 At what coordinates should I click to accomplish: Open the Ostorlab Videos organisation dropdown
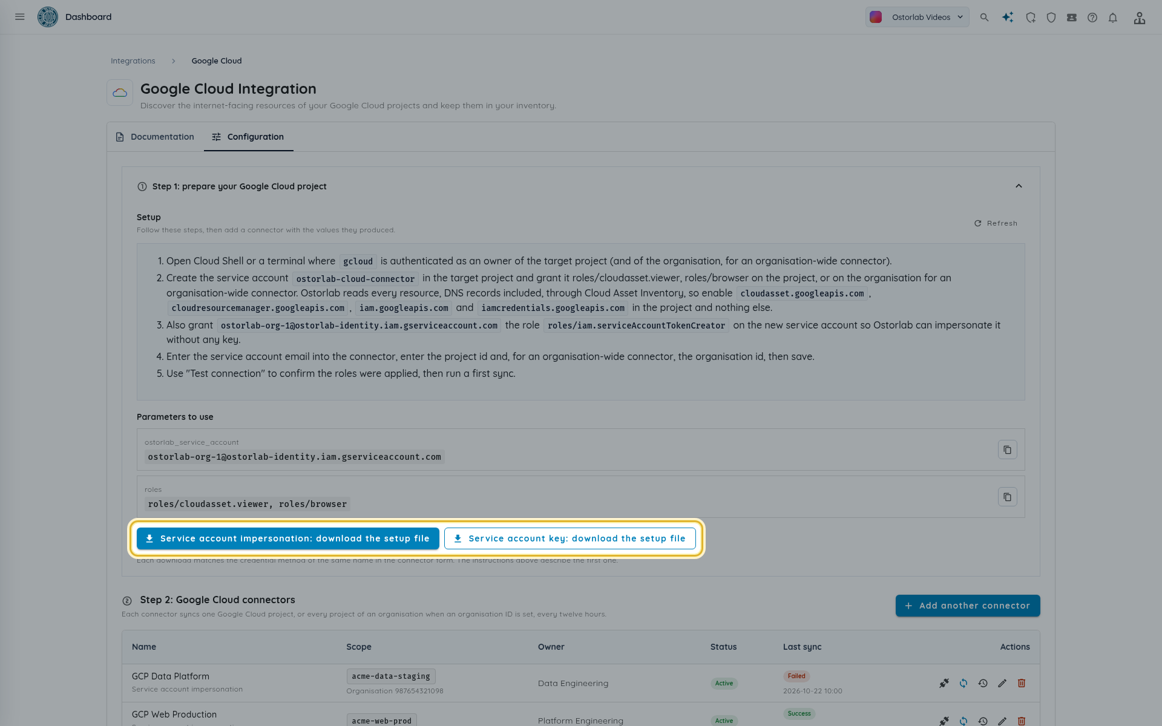[917, 17]
